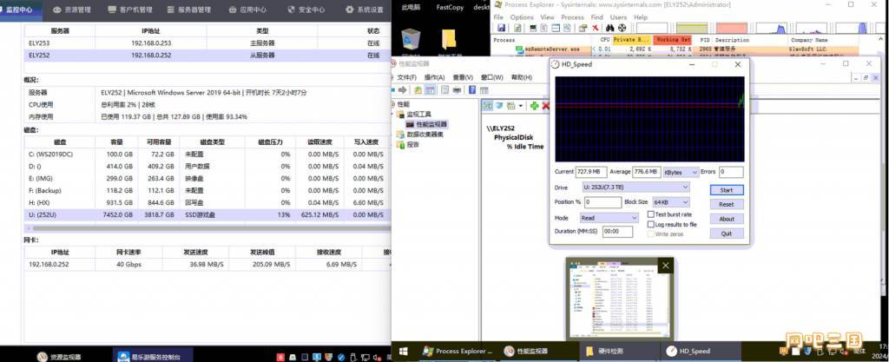This screenshot has width=889, height=362.
Task: Select disk row H: (HX)
Action: (x=207, y=203)
